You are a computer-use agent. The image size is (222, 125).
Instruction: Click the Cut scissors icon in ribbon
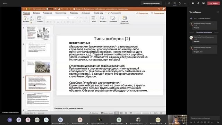tap(31, 17)
